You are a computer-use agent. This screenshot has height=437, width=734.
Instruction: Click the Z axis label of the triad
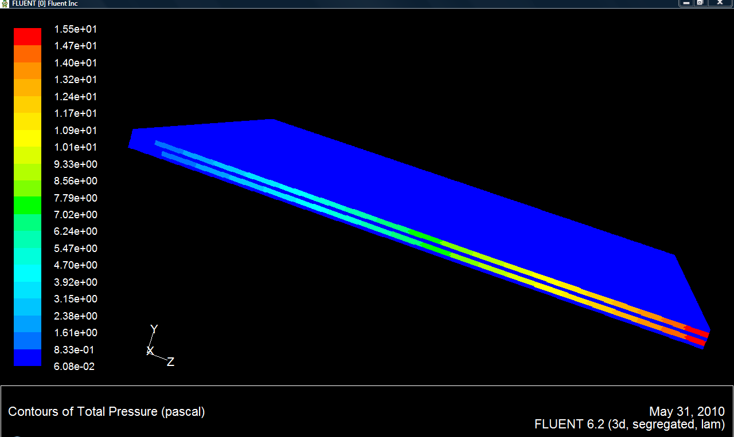(x=170, y=362)
